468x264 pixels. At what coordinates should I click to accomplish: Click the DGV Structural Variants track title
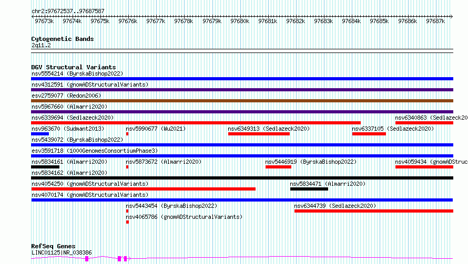pyautogui.click(x=74, y=67)
